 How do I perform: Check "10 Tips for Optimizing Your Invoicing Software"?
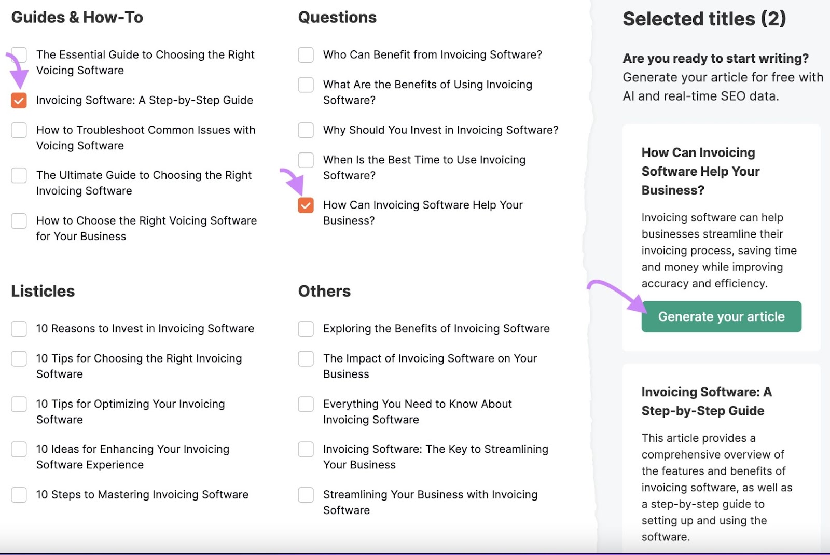[x=19, y=404]
